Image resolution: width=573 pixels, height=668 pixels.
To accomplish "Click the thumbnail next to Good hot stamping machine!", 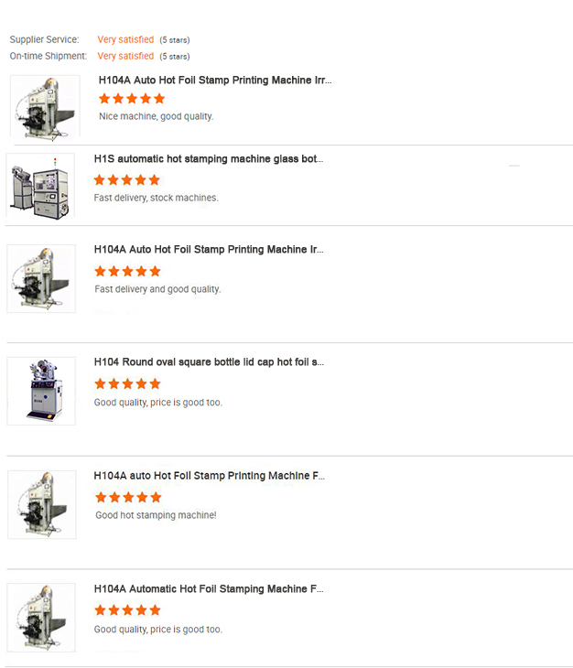I will click(x=41, y=504).
